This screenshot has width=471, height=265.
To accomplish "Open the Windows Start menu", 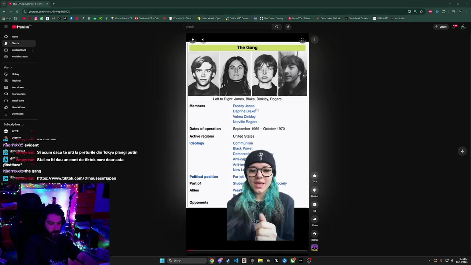I will 162,261.
